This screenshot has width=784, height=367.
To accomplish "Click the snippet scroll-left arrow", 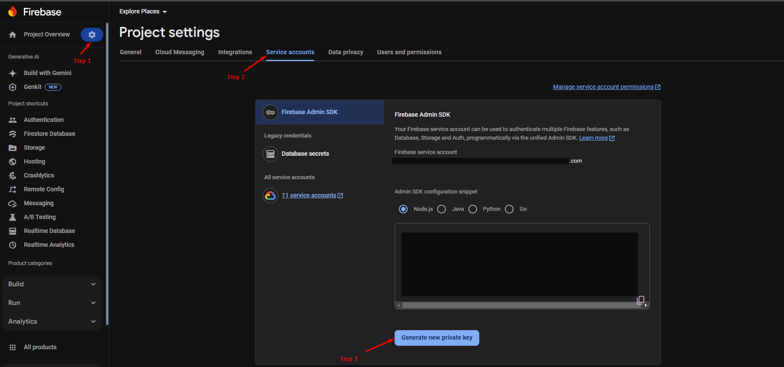I will 399,305.
